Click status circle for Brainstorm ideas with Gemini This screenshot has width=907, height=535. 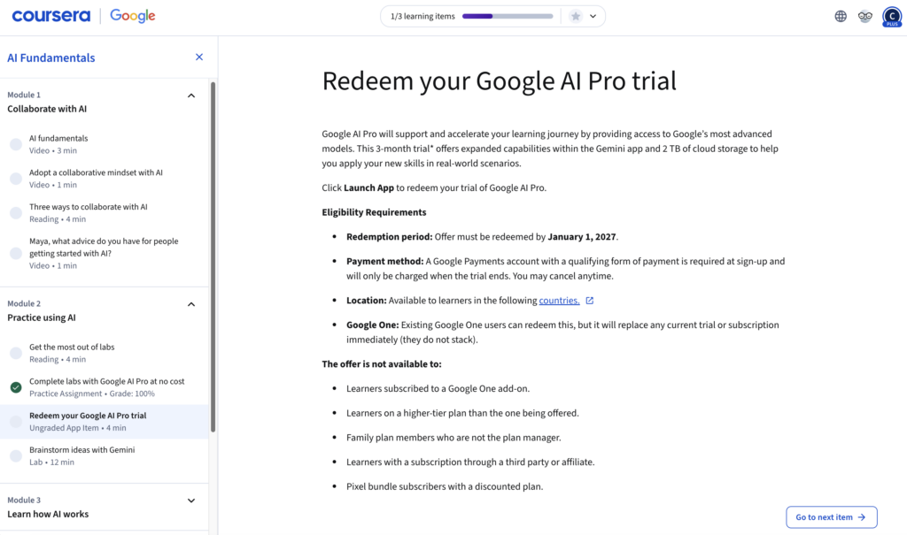click(x=16, y=455)
